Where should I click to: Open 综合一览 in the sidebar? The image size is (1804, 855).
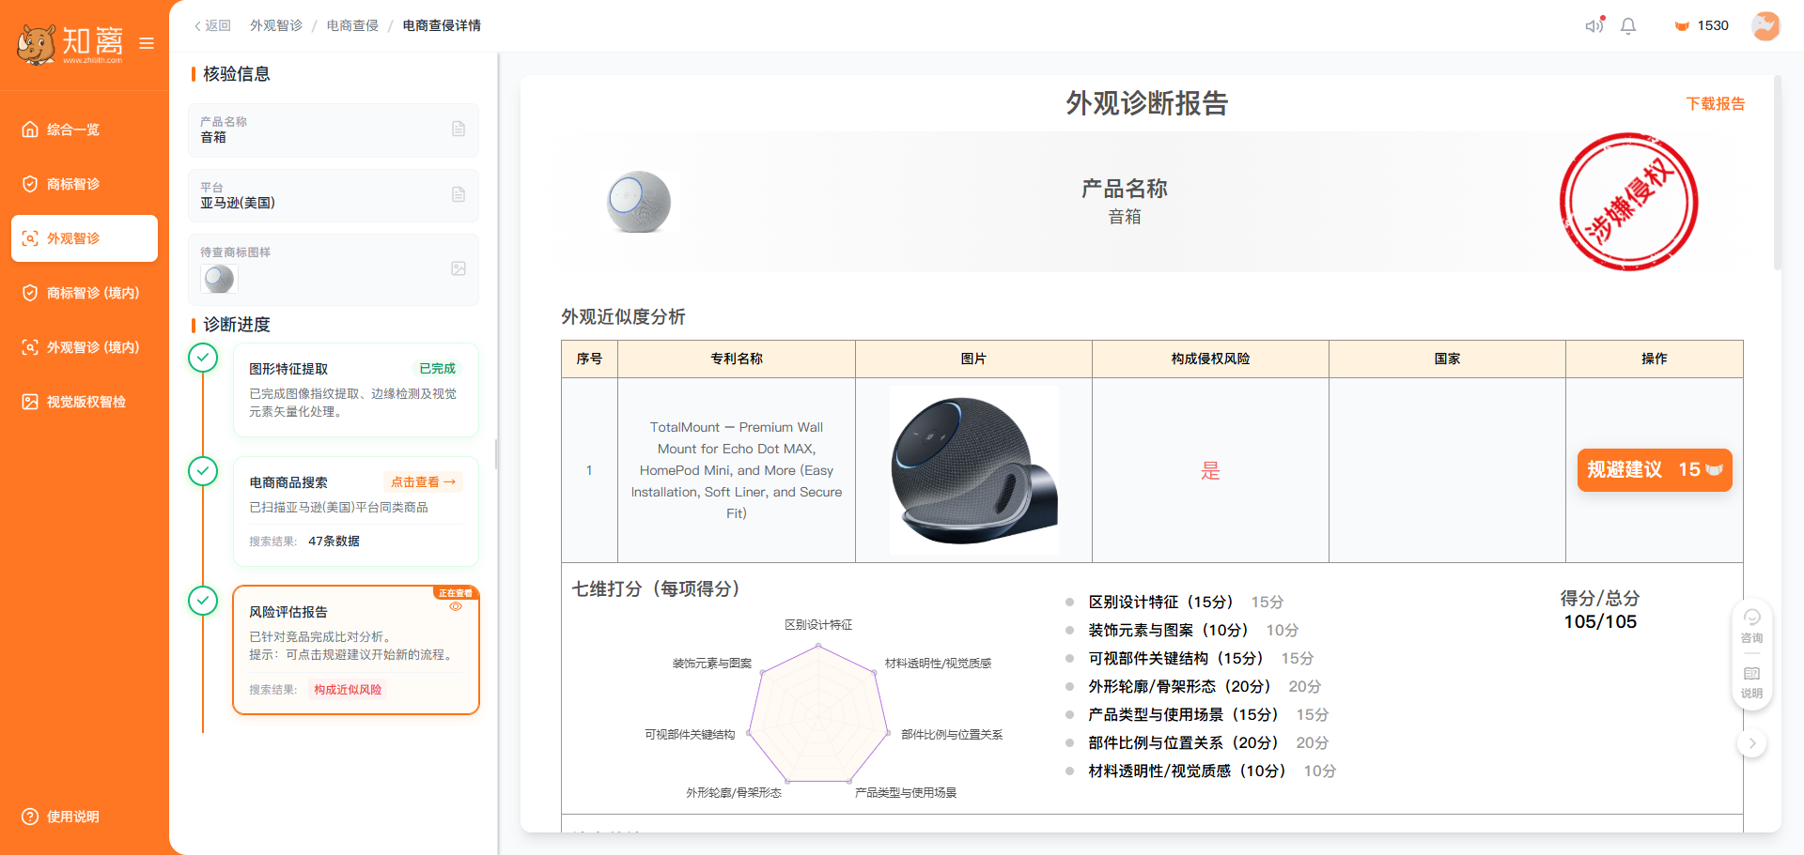(x=85, y=130)
